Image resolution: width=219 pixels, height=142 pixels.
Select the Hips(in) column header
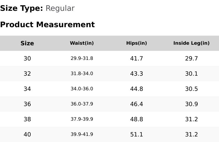(x=136, y=43)
